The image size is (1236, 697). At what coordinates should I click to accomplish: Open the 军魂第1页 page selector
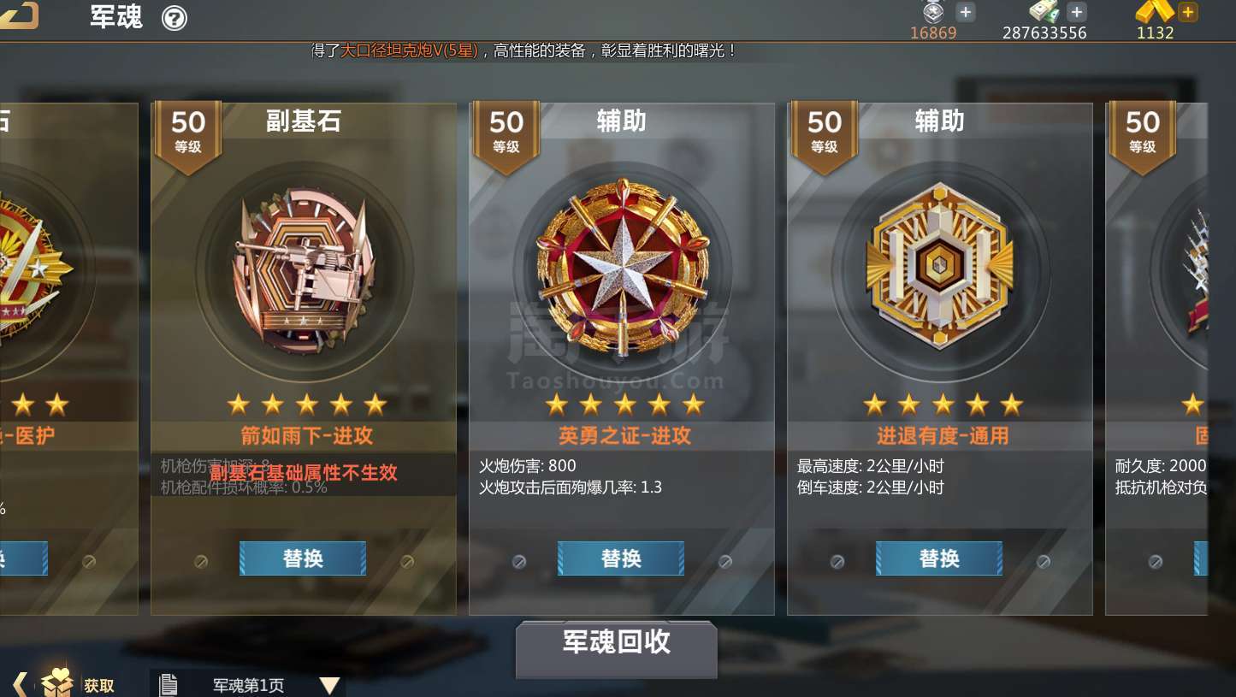pyautogui.click(x=248, y=685)
